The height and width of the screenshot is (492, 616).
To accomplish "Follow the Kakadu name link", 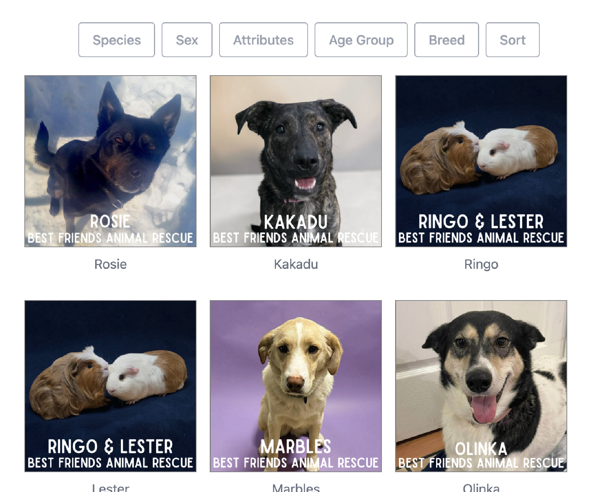I will click(296, 264).
